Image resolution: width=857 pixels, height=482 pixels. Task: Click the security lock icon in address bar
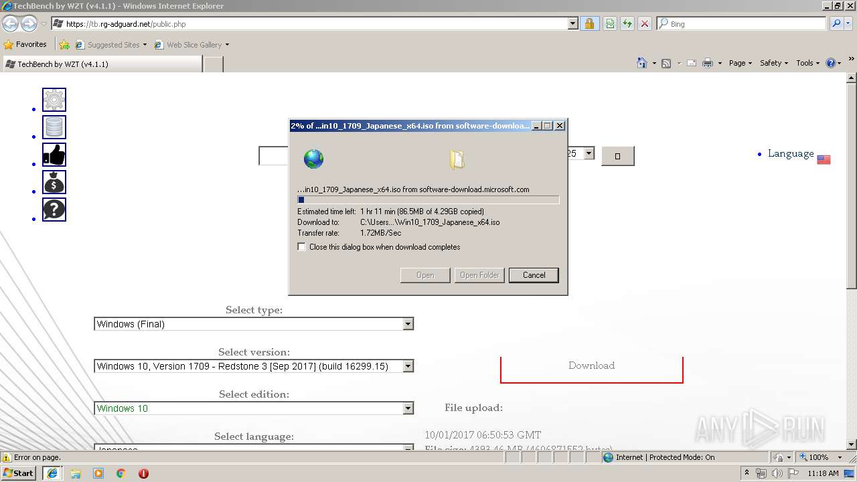589,23
